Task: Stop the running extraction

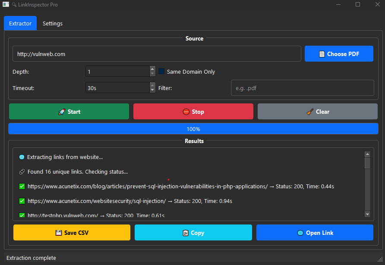Action: tap(193, 112)
